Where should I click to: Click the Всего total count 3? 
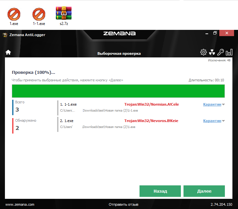click(x=17, y=109)
